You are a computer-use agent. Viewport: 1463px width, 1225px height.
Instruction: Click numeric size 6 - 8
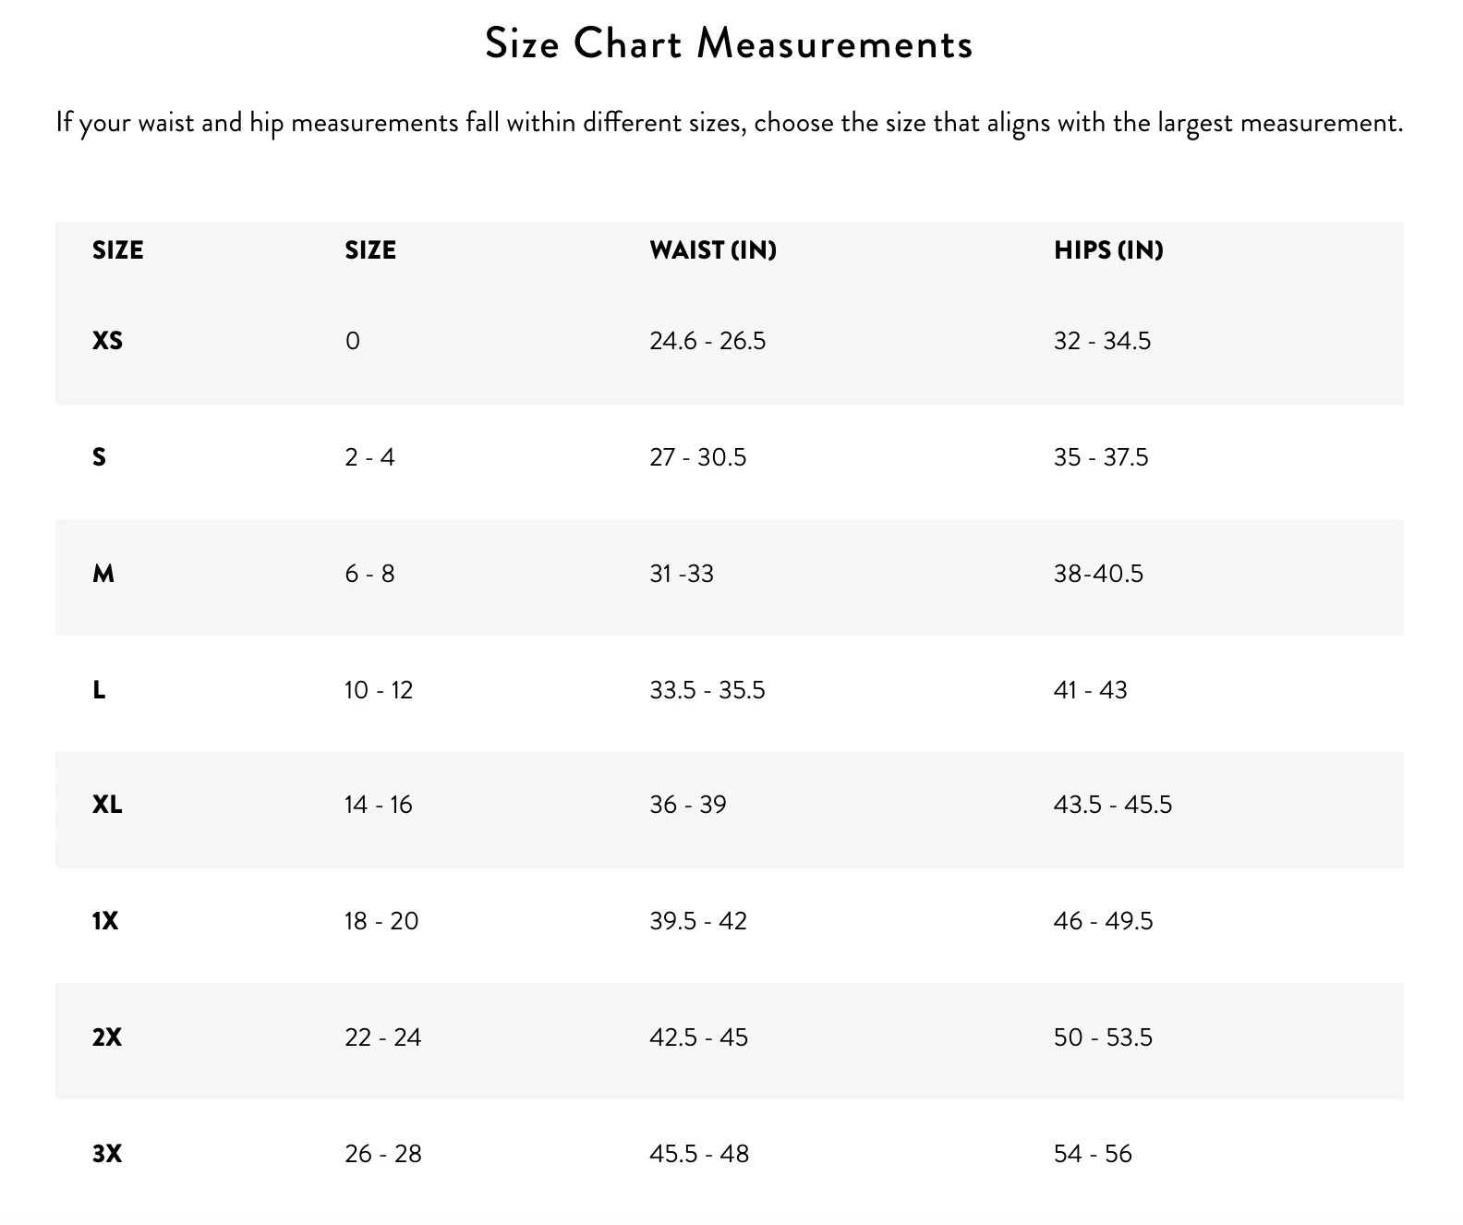pyautogui.click(x=369, y=574)
